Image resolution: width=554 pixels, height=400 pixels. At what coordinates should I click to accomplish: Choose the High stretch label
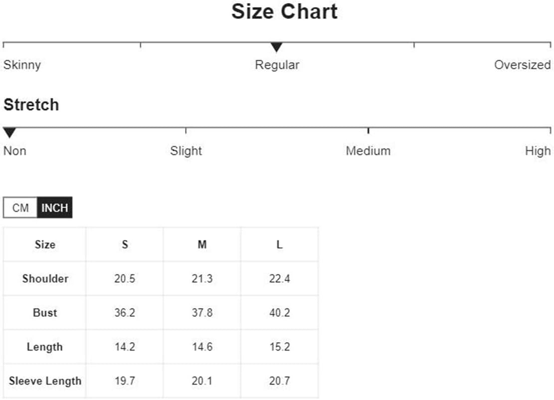pyautogui.click(x=538, y=151)
